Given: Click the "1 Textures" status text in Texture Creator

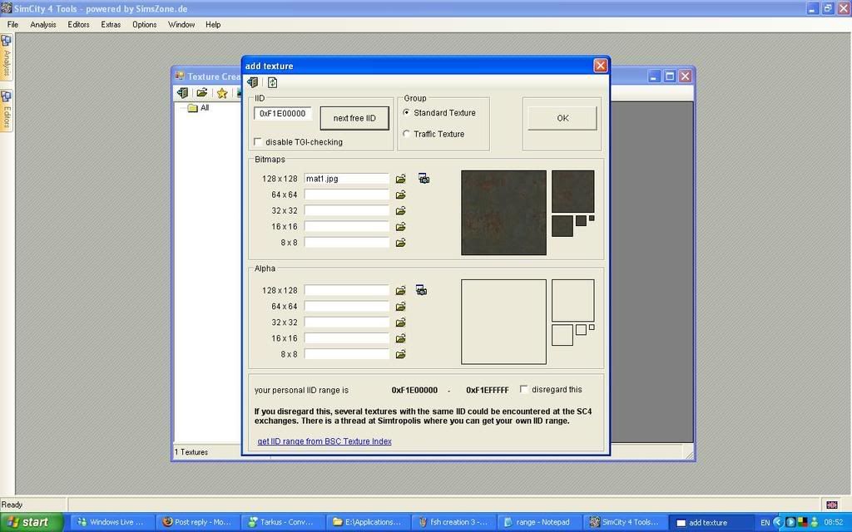Looking at the screenshot, I should click(x=191, y=451).
